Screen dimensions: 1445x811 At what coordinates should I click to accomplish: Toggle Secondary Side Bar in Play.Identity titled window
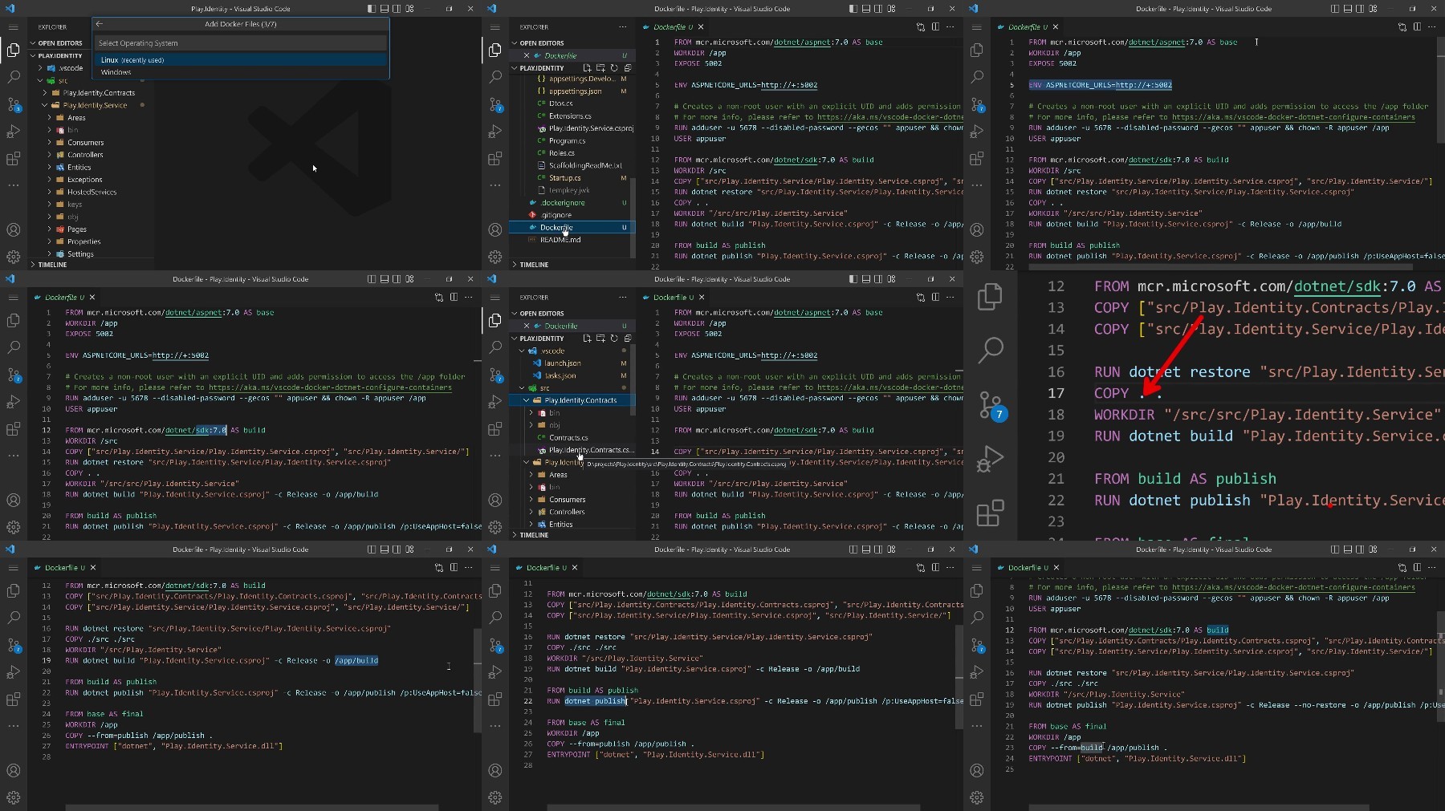pyautogui.click(x=397, y=9)
